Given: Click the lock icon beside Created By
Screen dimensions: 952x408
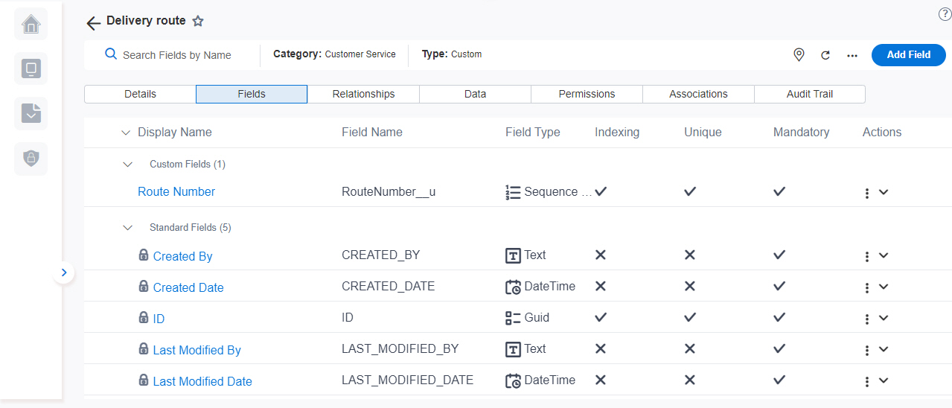Looking at the screenshot, I should point(144,255).
